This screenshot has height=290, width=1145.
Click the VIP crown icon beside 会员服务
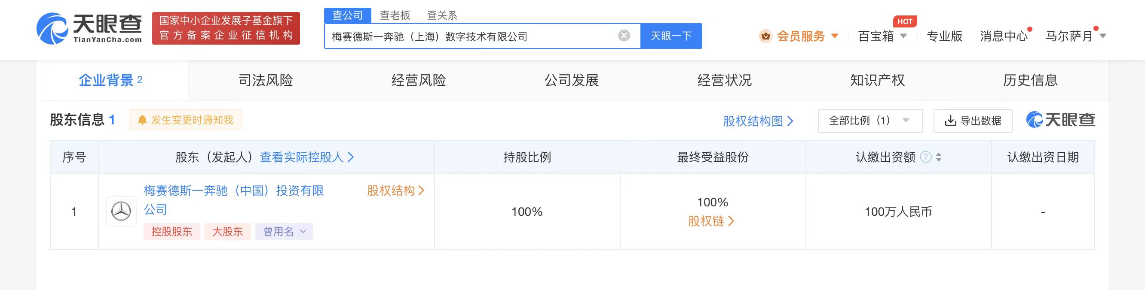765,36
